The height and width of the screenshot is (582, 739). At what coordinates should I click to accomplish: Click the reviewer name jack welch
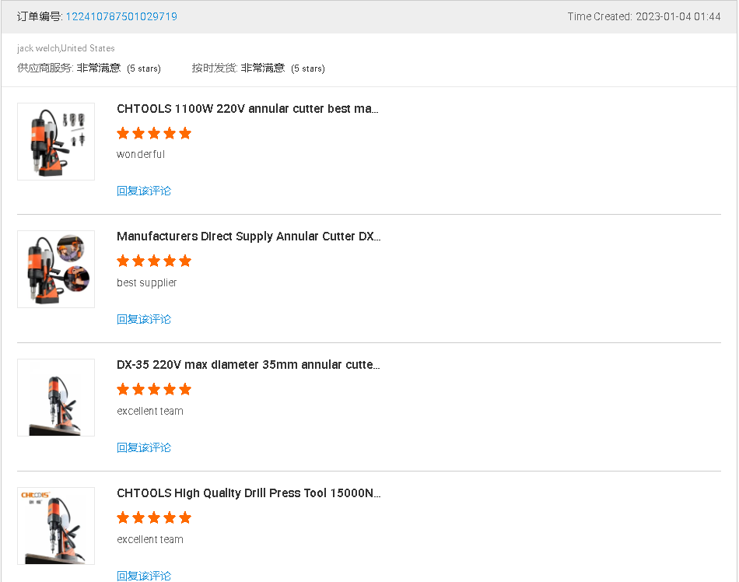pos(38,48)
